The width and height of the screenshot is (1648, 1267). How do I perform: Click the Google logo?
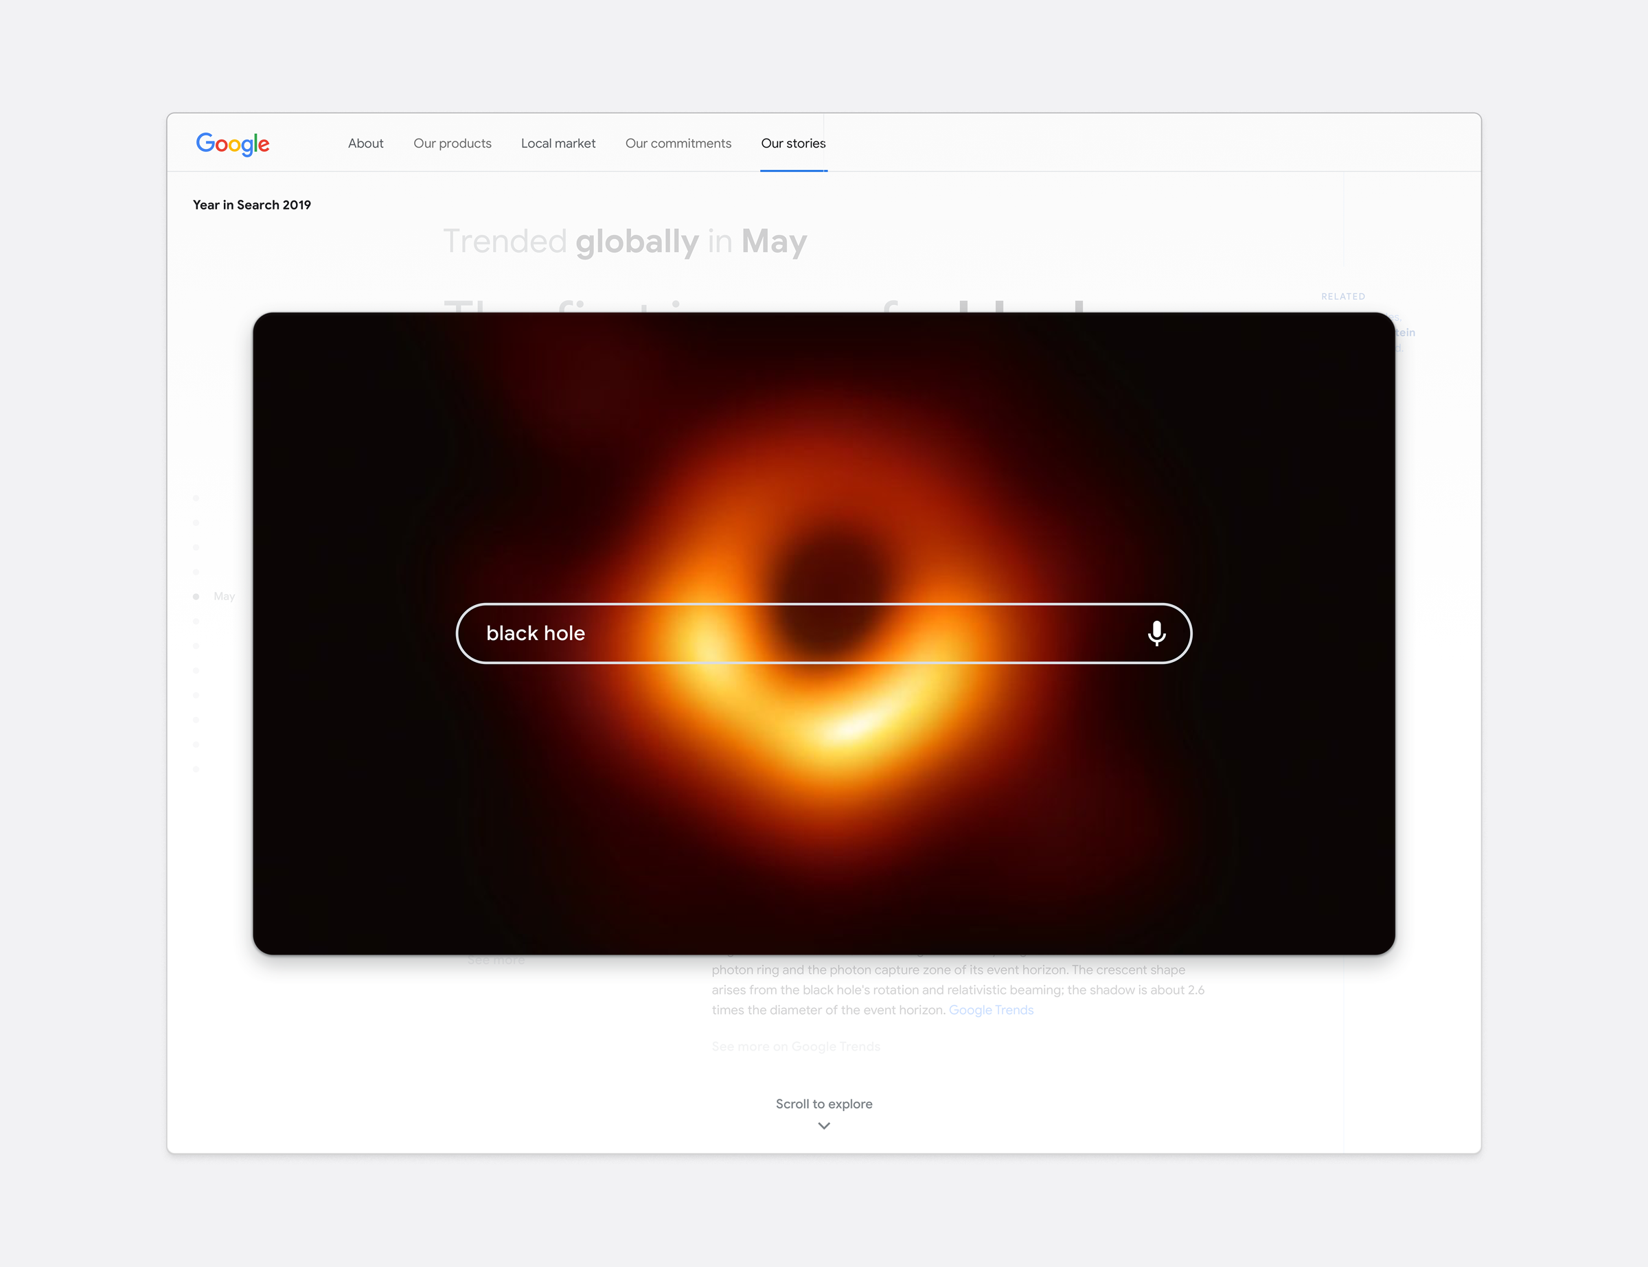(x=232, y=144)
